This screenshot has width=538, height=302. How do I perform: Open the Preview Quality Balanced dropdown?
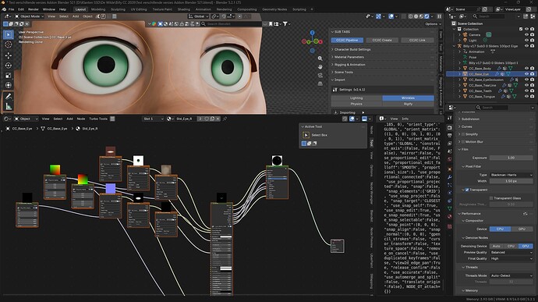click(511, 252)
